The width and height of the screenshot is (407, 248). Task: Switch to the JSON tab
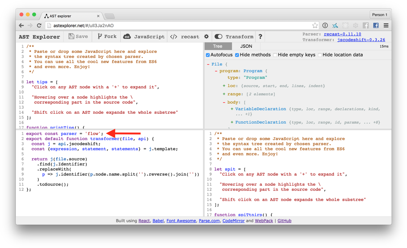click(246, 46)
